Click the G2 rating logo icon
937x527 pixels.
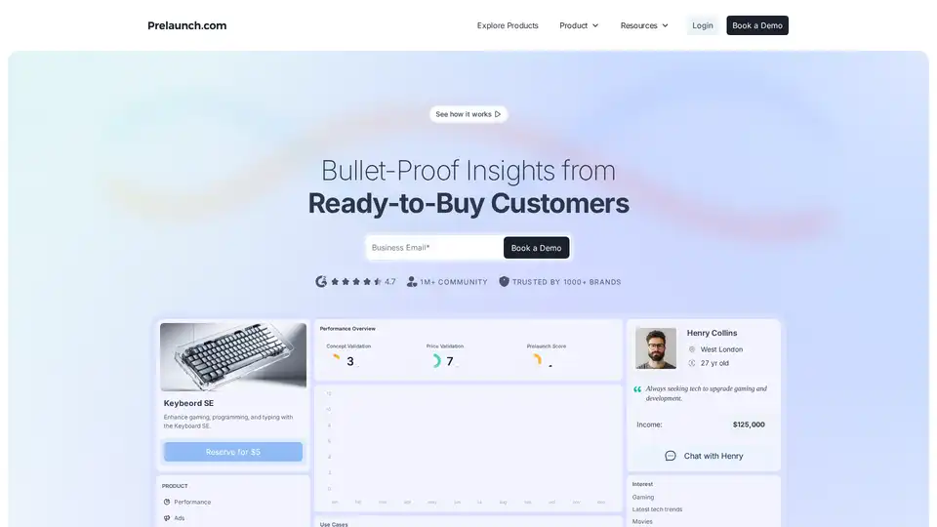coord(321,282)
